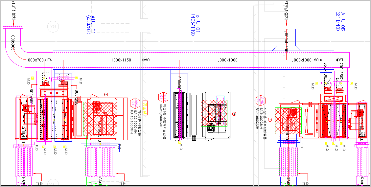The height and width of the screenshot is (187, 371).
Task: Click the yellow damper marker below the central unit
Action: pyautogui.click(x=180, y=143)
